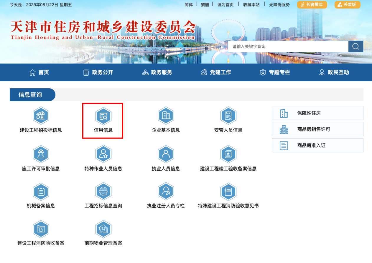Image resolution: width=372 pixels, height=263 pixels.
Task: Click the 施工许可审批信息 worker icon
Action: coord(41,154)
